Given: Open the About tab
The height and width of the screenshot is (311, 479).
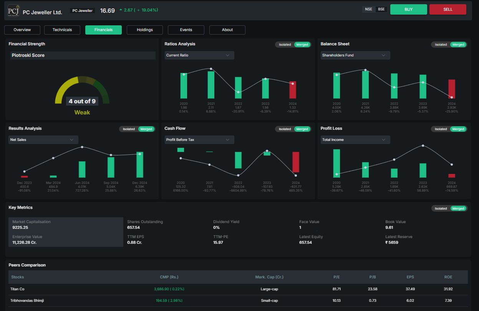Looking at the screenshot, I should 227,30.
